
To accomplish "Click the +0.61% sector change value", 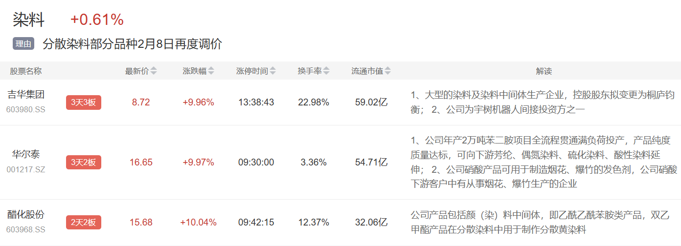I will click(x=97, y=20).
